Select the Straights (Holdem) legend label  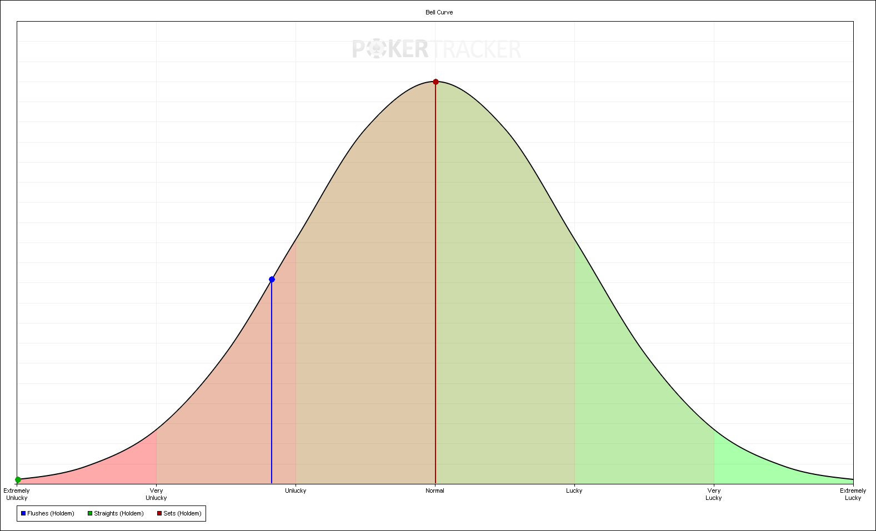pyautogui.click(x=119, y=513)
